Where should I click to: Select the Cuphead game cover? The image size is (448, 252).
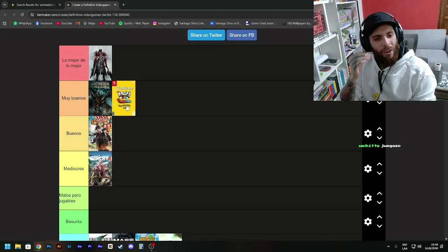124,98
